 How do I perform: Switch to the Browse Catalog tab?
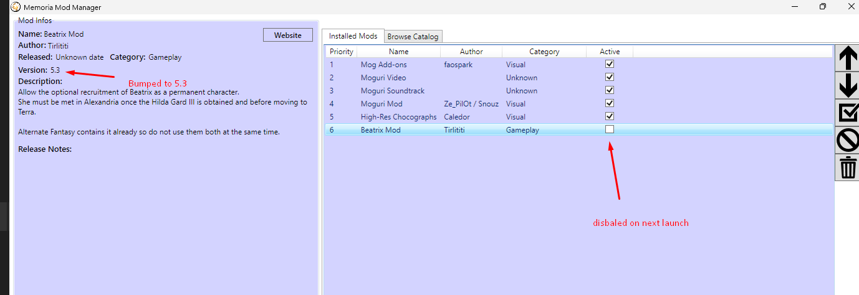(x=413, y=36)
